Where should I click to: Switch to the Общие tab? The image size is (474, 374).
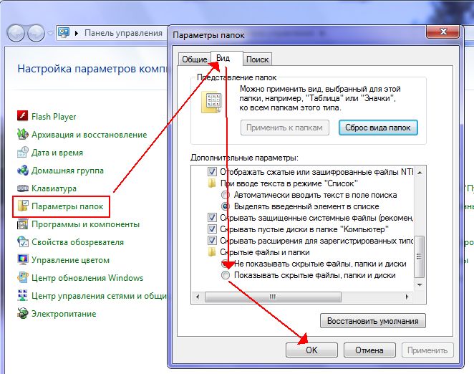[194, 59]
